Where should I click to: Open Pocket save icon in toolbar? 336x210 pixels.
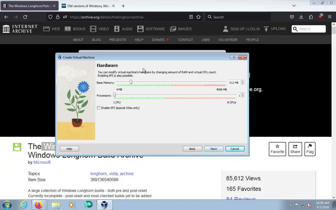pos(292,17)
